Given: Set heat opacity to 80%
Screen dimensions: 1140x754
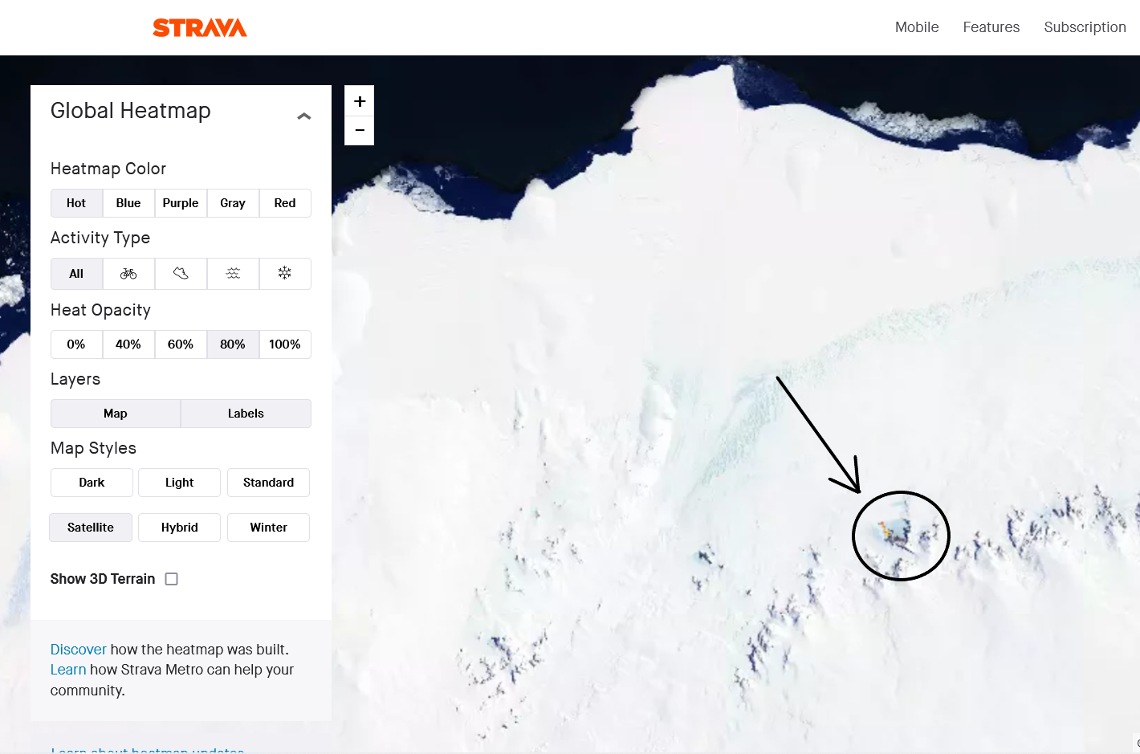Looking at the screenshot, I should [233, 344].
